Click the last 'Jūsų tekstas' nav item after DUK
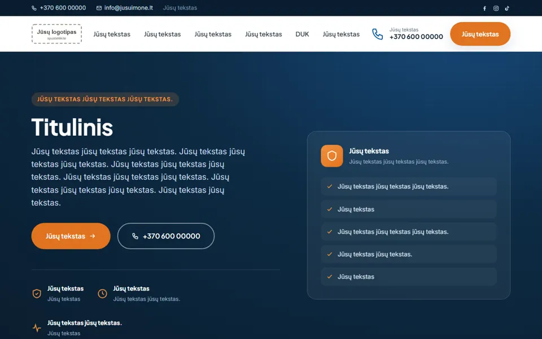This screenshot has height=339, width=542. tap(341, 34)
